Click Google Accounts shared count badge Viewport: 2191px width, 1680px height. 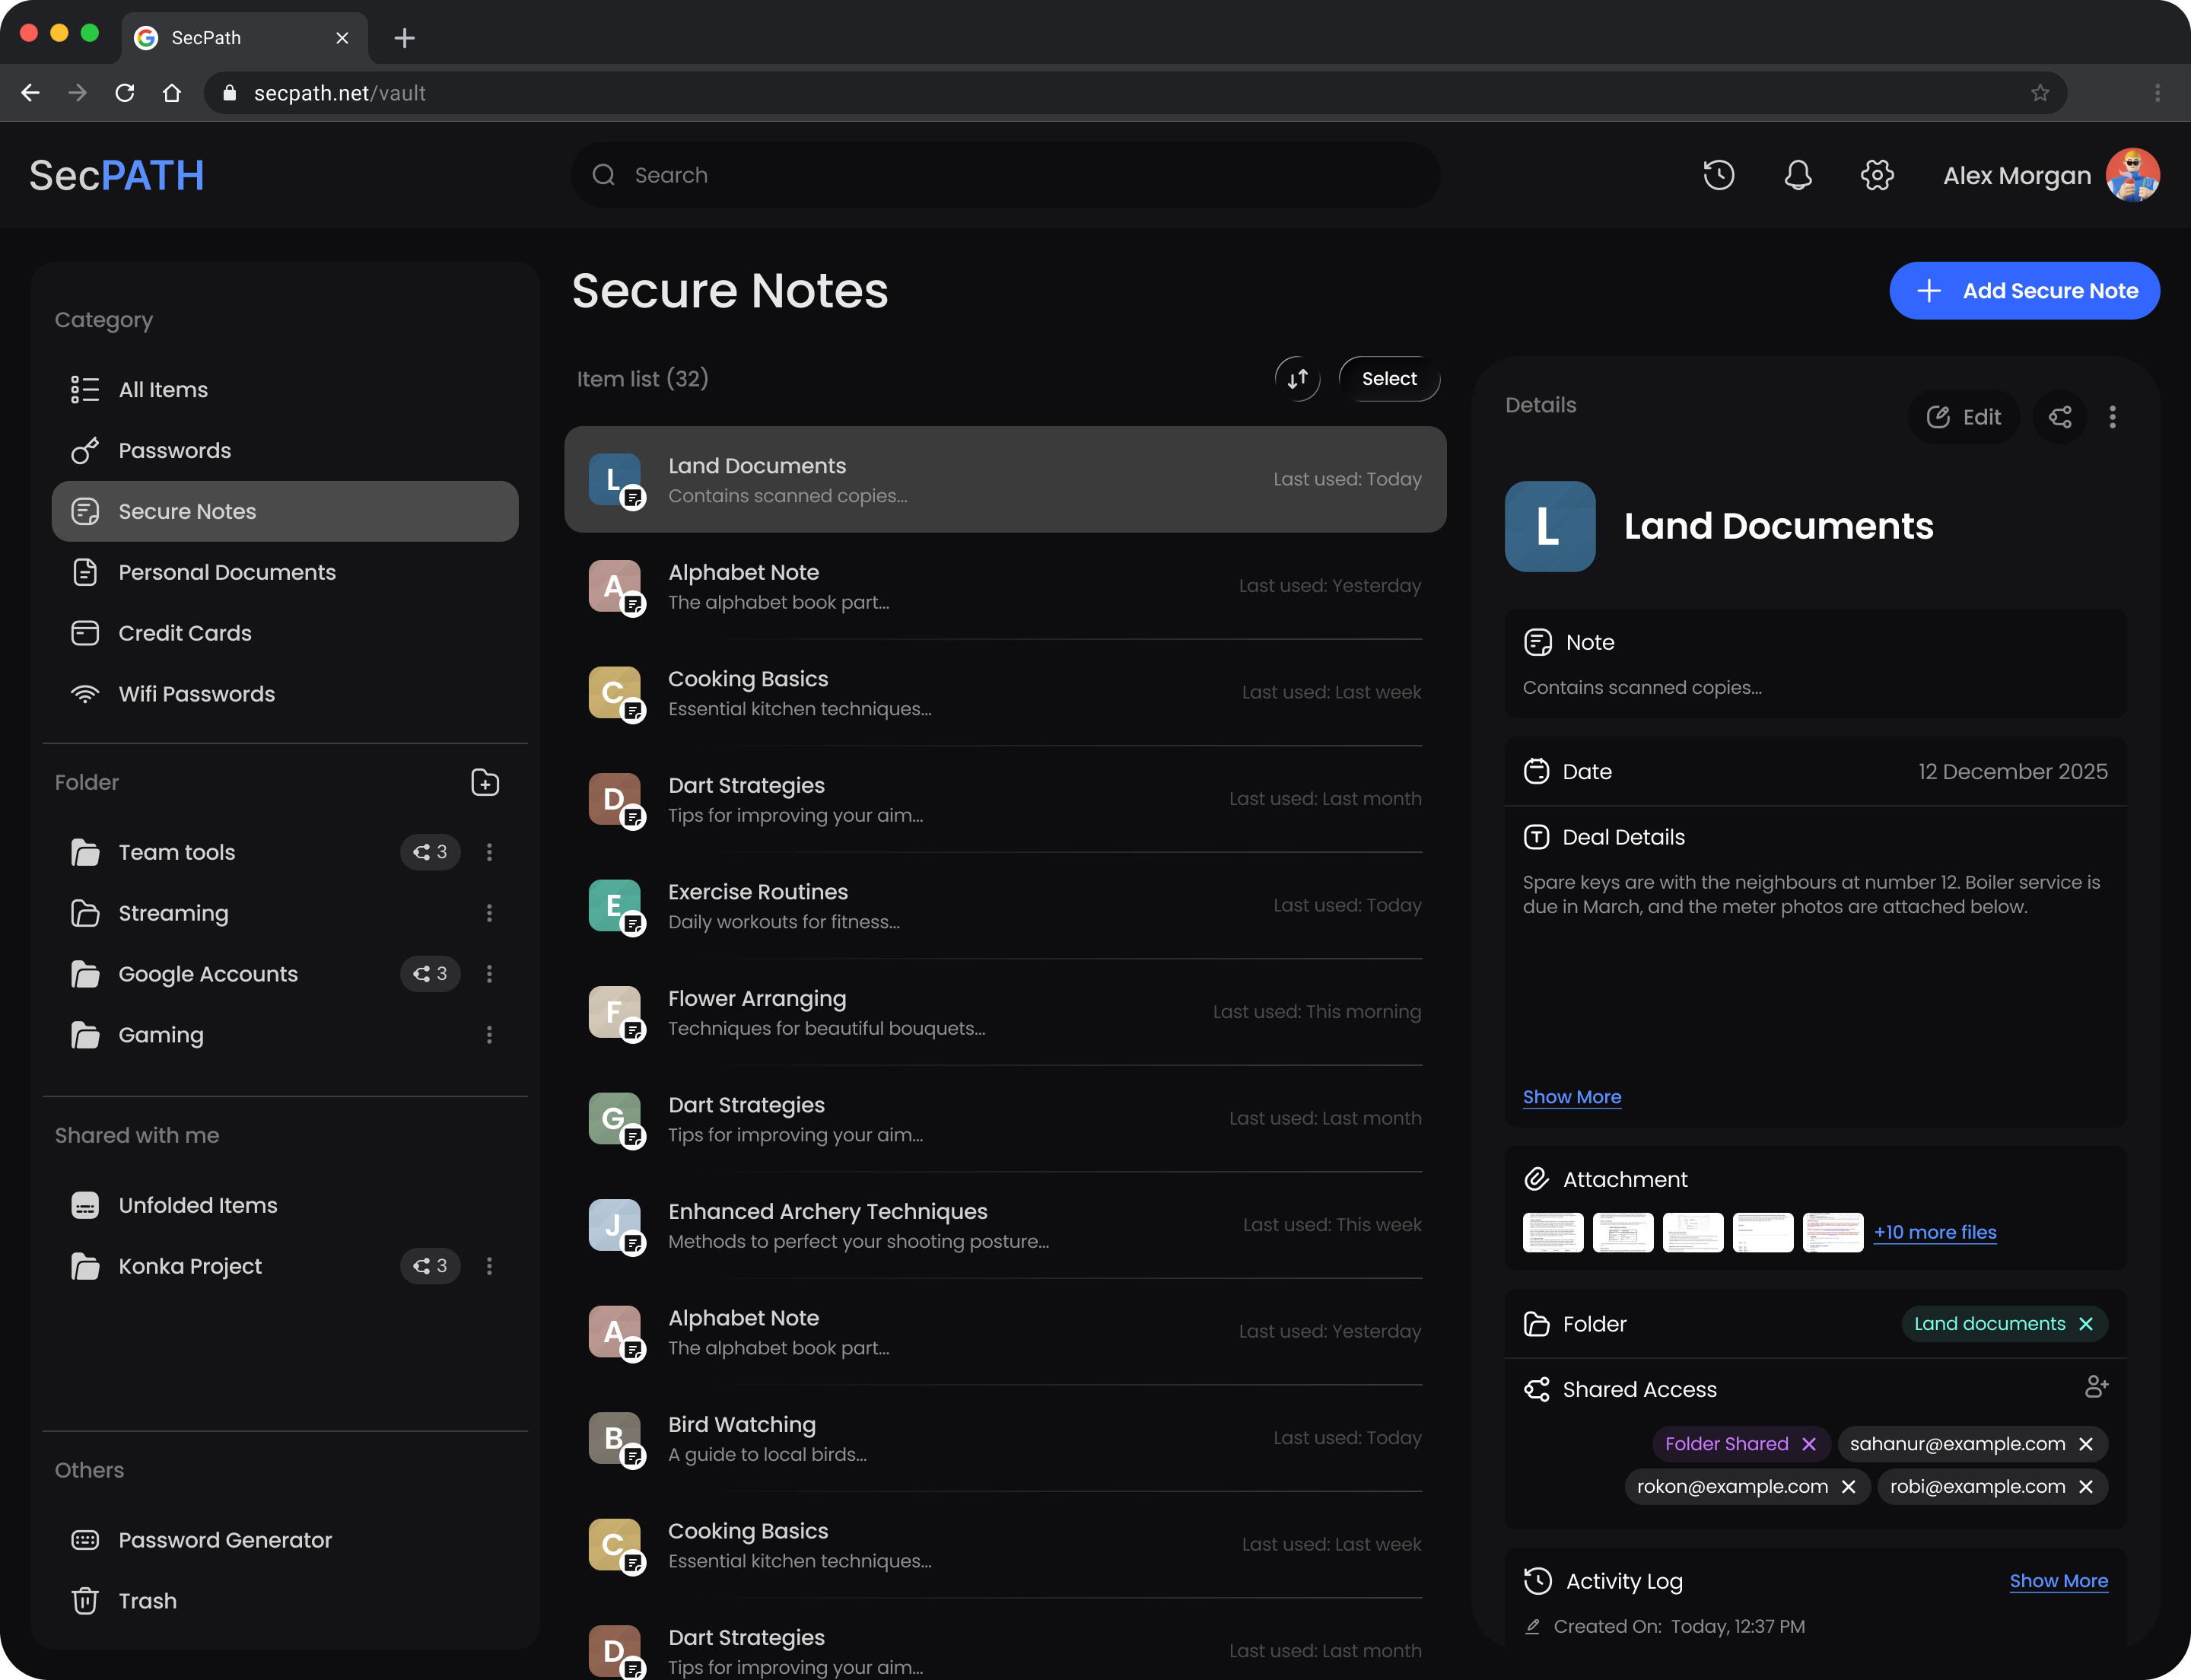coord(430,974)
